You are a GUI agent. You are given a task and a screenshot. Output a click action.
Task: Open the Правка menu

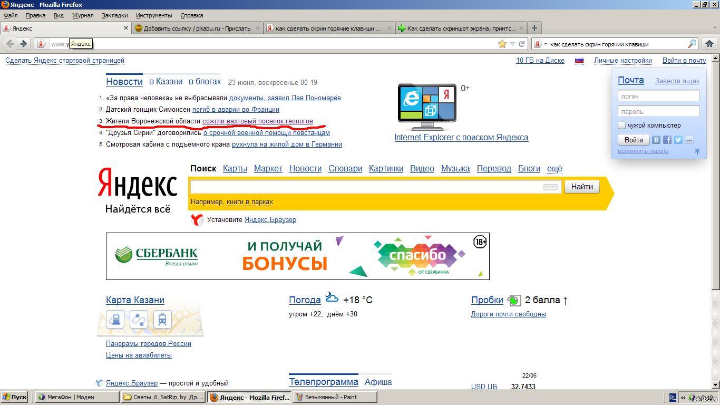click(35, 15)
